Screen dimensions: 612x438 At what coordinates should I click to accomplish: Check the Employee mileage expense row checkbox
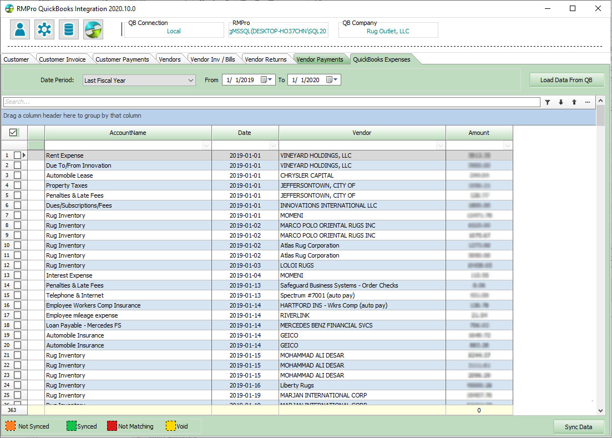point(18,315)
